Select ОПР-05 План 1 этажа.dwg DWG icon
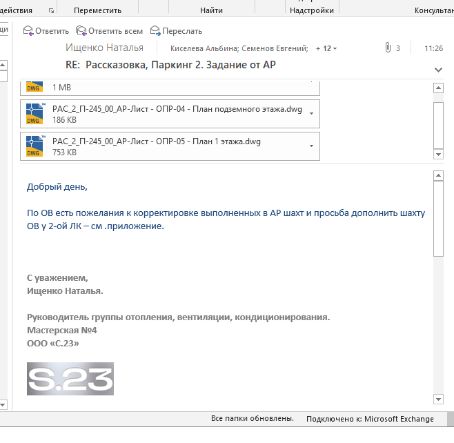 (x=34, y=146)
